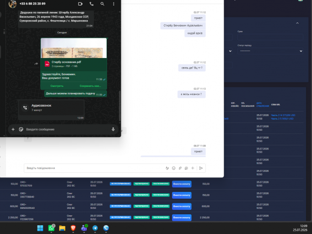This screenshot has height=234, width=312.
Task: Open search in the WhatsApp chat
Action: 102,4
